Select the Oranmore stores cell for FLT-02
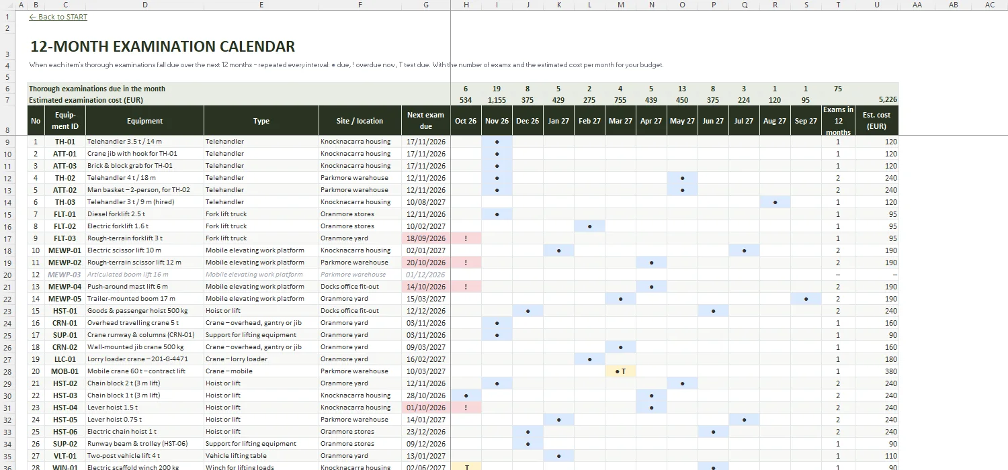1008x470 pixels. 360,226
